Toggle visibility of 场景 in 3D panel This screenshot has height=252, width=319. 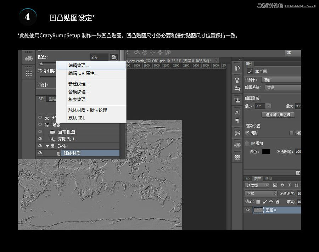(40, 124)
